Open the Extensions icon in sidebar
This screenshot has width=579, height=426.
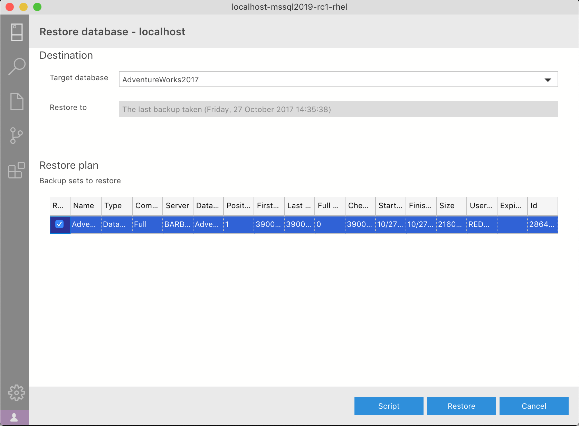click(17, 170)
